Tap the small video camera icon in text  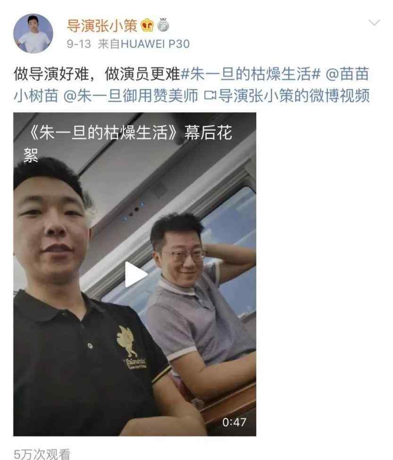pos(210,96)
